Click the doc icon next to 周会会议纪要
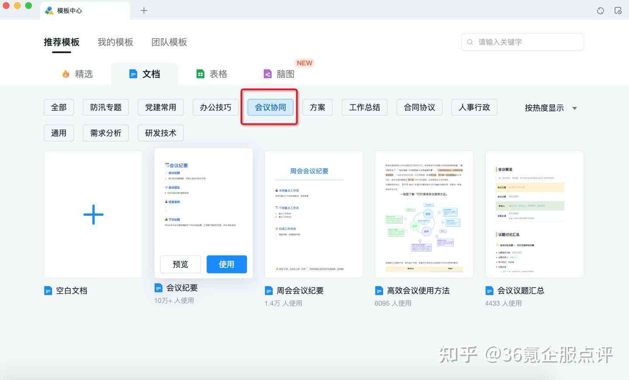Screen dimensions: 629x380 point(269,291)
